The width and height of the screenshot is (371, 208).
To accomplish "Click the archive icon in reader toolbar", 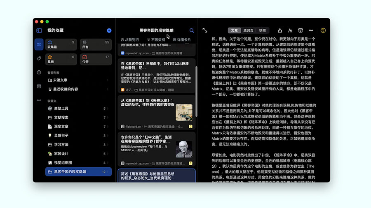I will pos(301,30).
